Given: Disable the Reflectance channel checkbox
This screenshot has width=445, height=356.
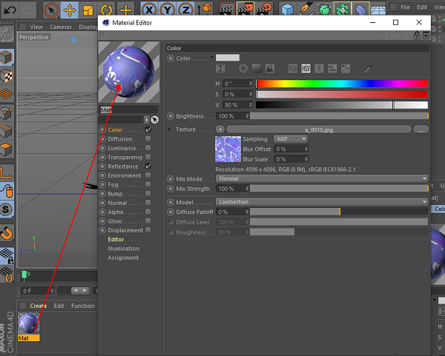Looking at the screenshot, I should (148, 167).
